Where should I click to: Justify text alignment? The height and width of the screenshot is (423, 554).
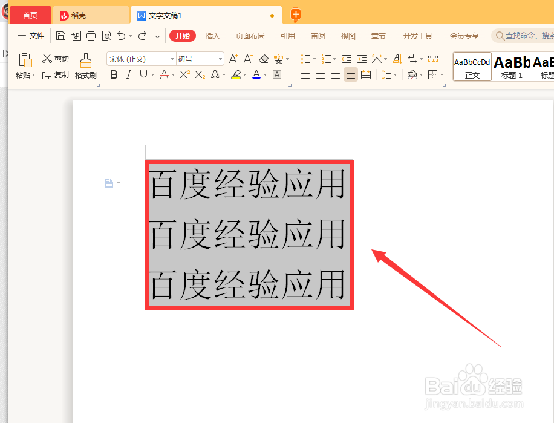pyautogui.click(x=351, y=74)
